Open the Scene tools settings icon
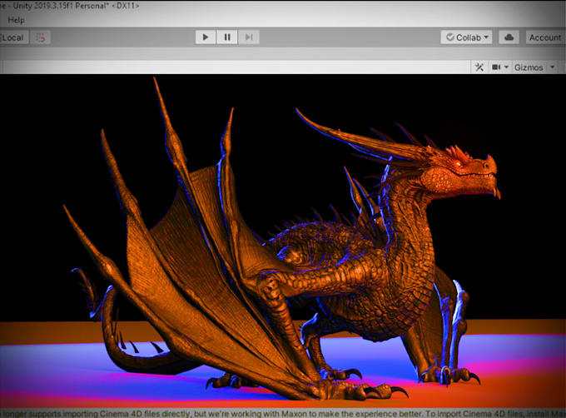Viewport: 566px width, 418px height. coord(479,67)
